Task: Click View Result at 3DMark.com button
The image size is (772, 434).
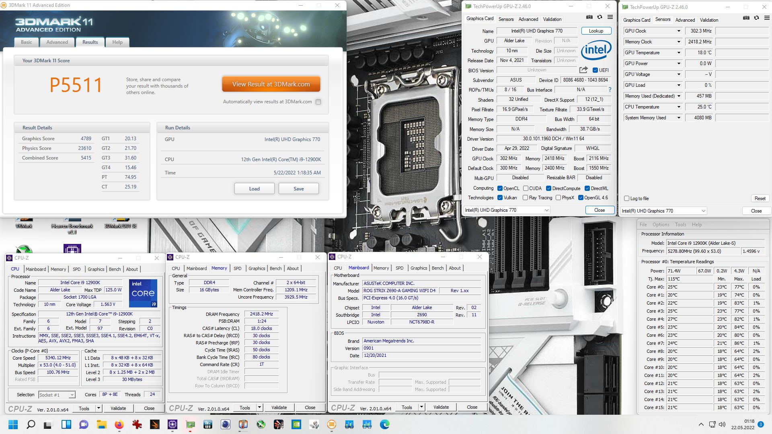Action: 271,84
